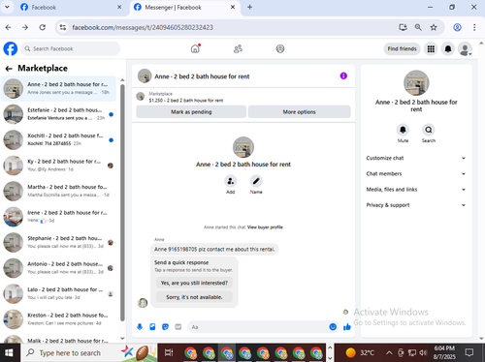The height and width of the screenshot is (362, 485).
Task: Click the address bar URL
Action: (x=143, y=27)
